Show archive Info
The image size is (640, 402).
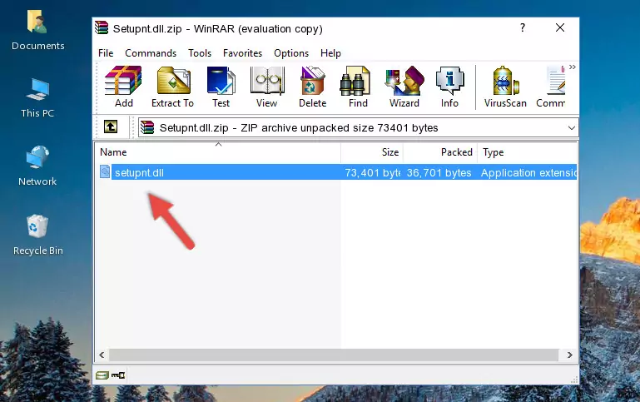click(x=449, y=87)
